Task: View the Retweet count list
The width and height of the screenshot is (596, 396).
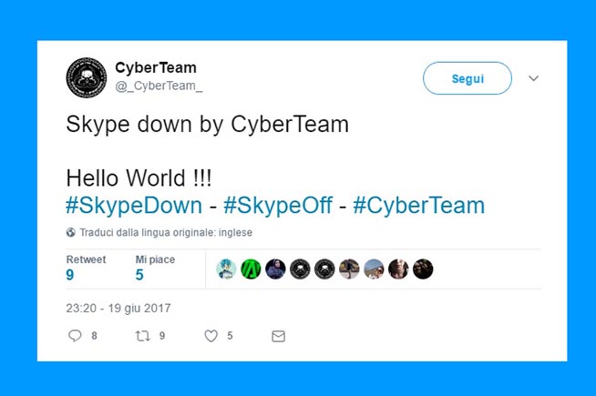Action: point(86,268)
